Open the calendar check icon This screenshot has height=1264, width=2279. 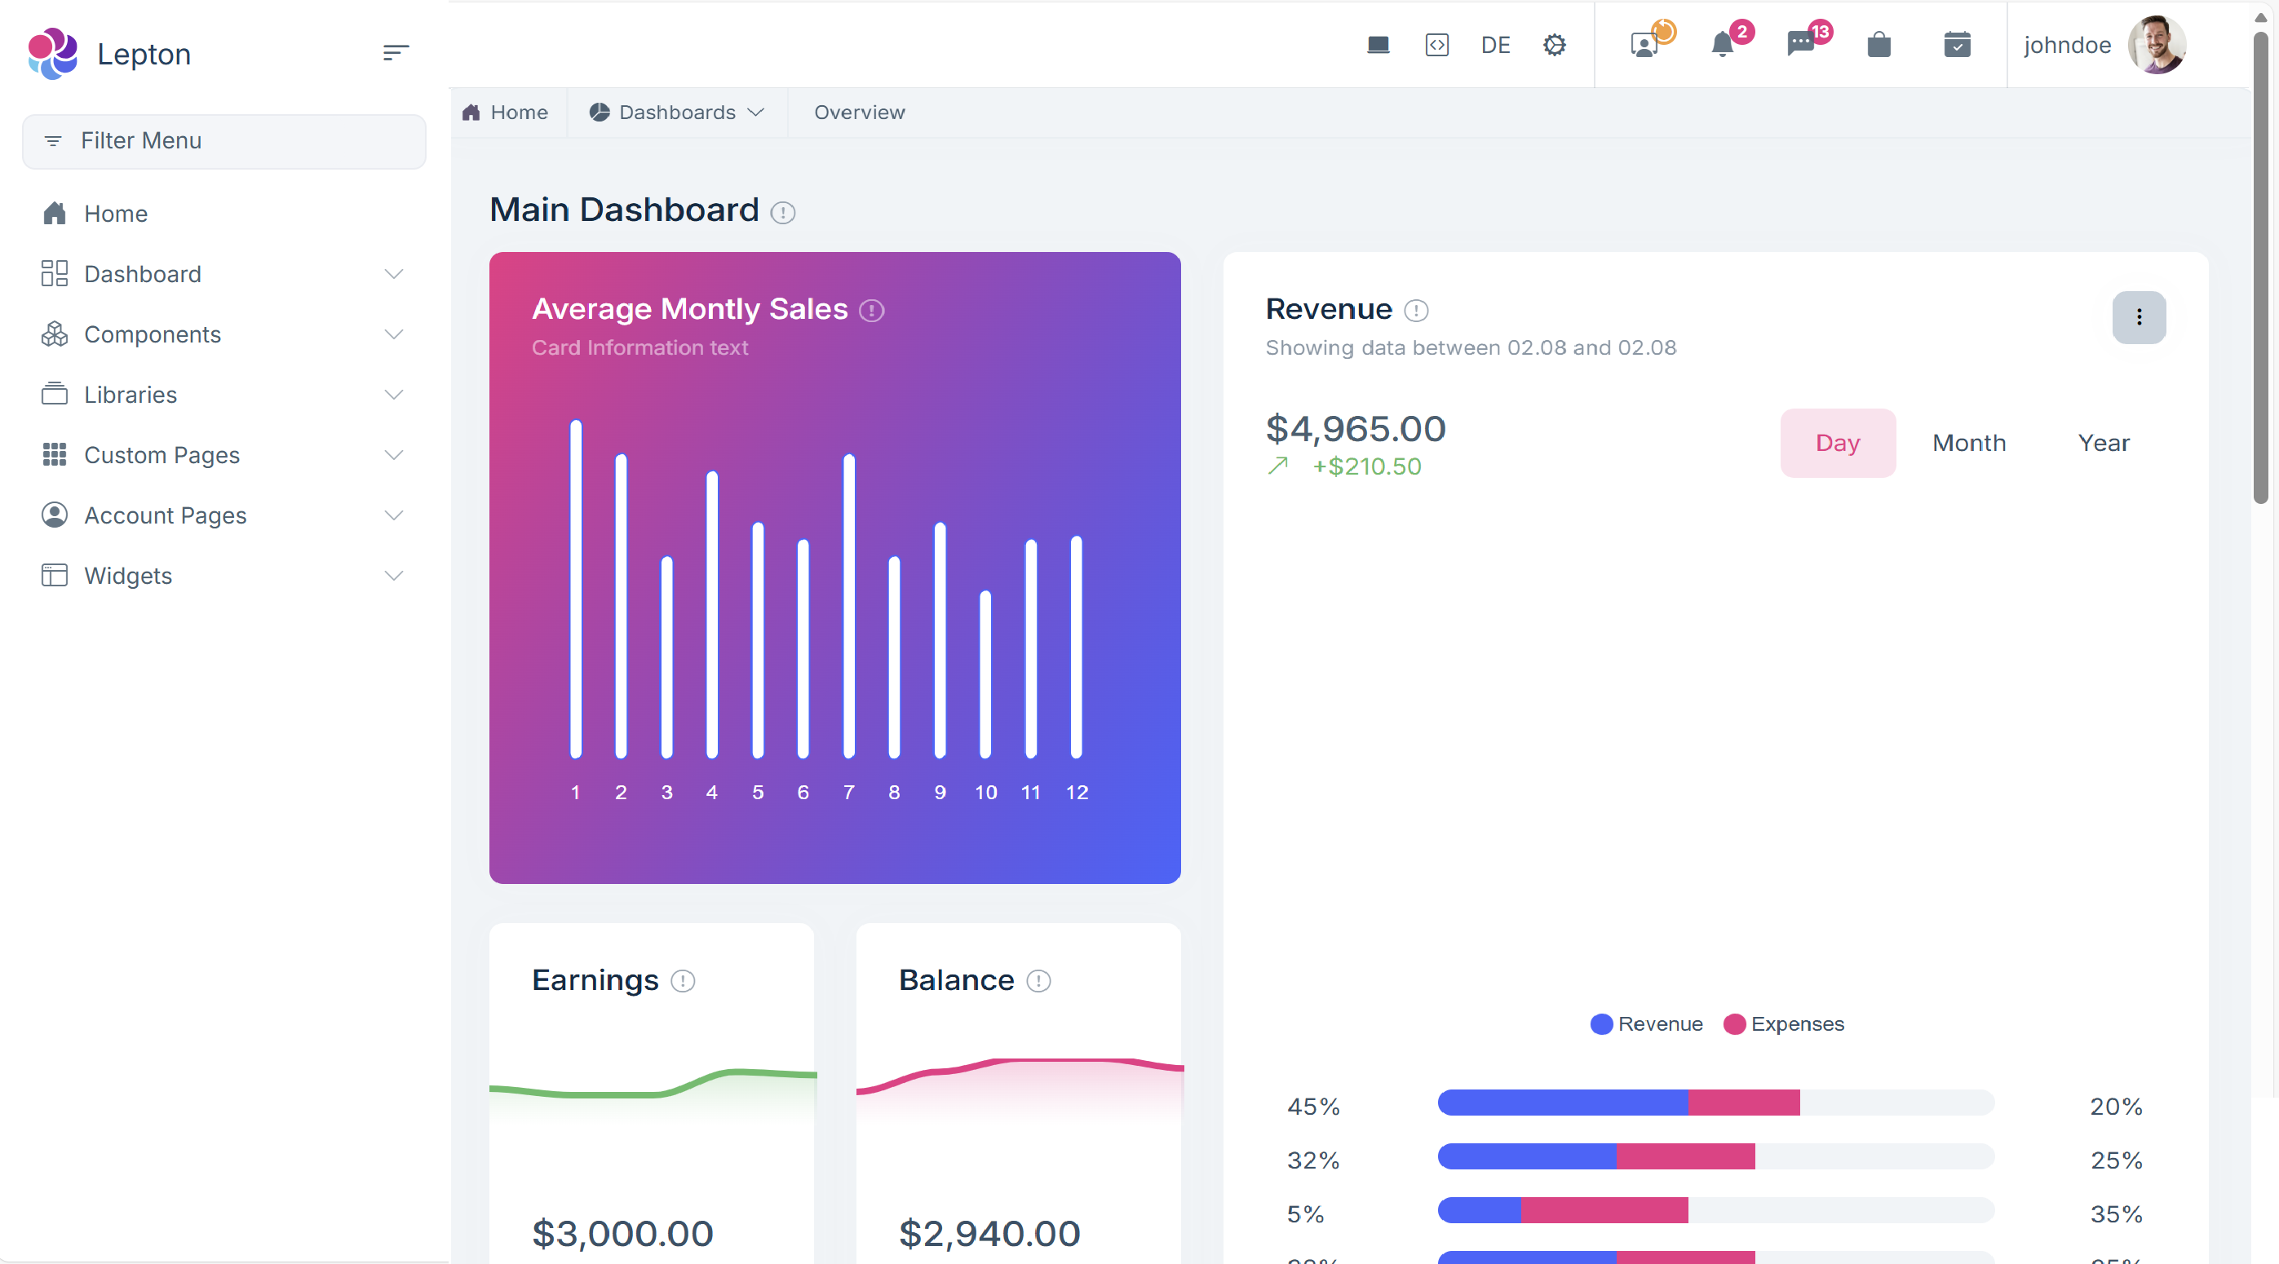[1956, 45]
